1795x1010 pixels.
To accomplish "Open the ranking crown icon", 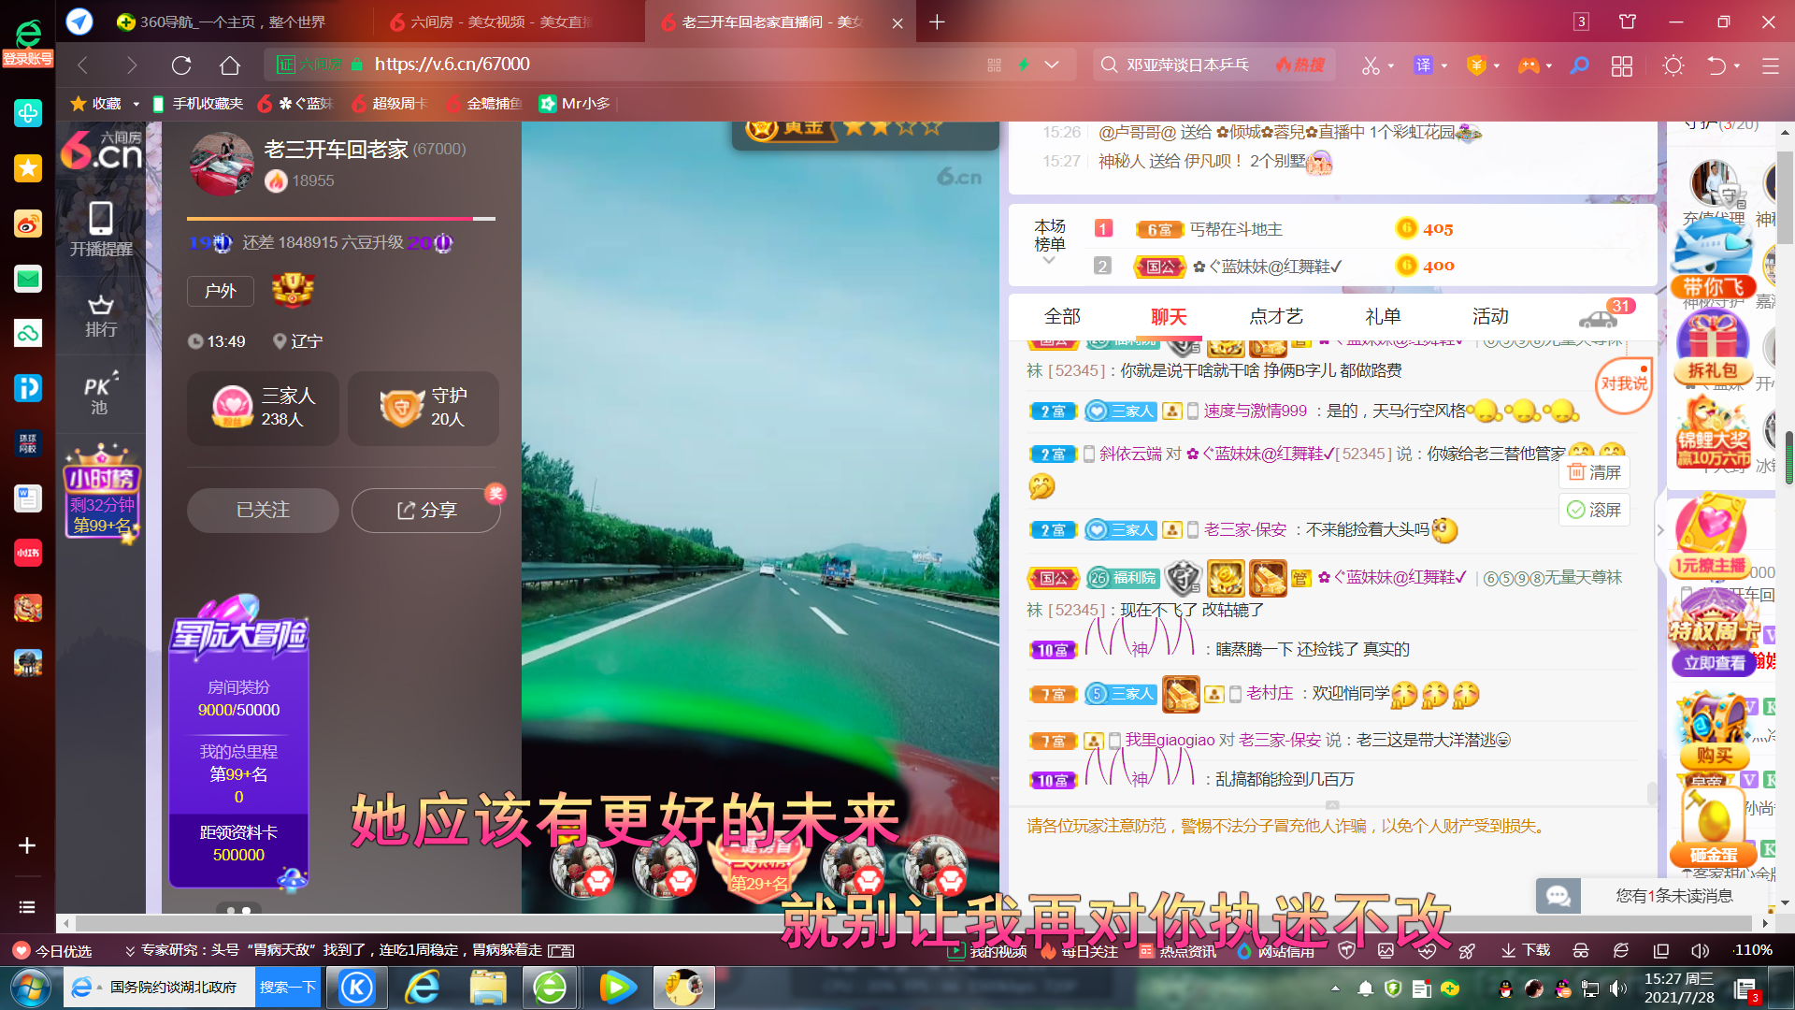I will tap(101, 315).
